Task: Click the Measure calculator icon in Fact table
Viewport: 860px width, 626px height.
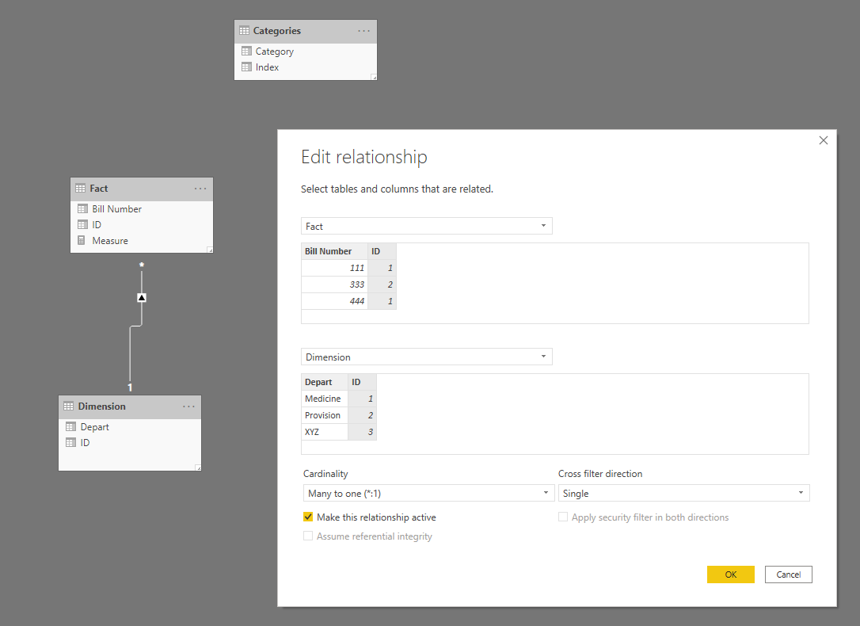Action: (x=82, y=240)
